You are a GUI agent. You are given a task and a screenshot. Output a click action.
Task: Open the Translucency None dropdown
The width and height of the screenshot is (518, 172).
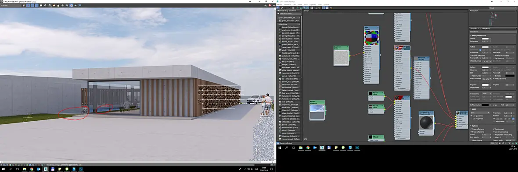click(487, 94)
